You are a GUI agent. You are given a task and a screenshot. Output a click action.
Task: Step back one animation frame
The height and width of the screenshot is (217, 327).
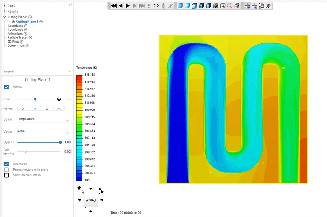[120, 6]
